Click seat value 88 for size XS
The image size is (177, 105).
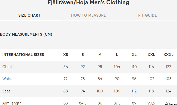pos(66,91)
